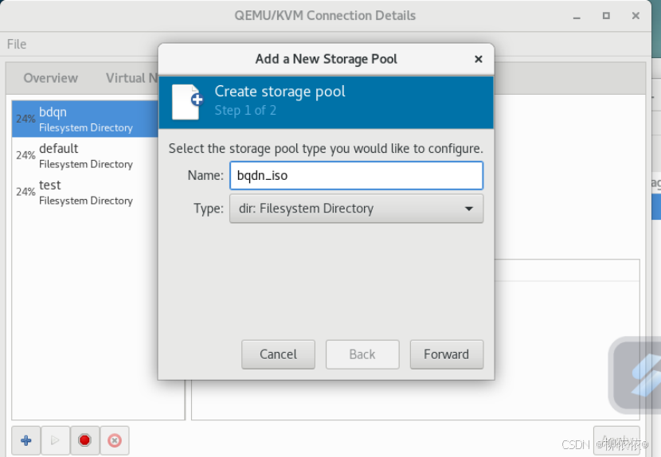
Task: Click the Cancel button
Action: (278, 354)
